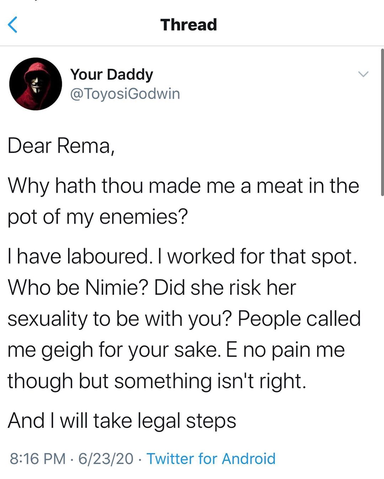Tap the @ToyosiGodwin handle
Image resolution: width=384 pixels, height=479 pixels.
click(x=125, y=94)
